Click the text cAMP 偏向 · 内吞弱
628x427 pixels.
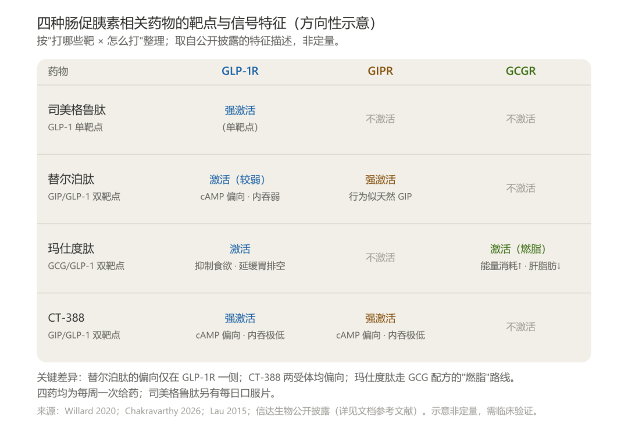click(240, 197)
